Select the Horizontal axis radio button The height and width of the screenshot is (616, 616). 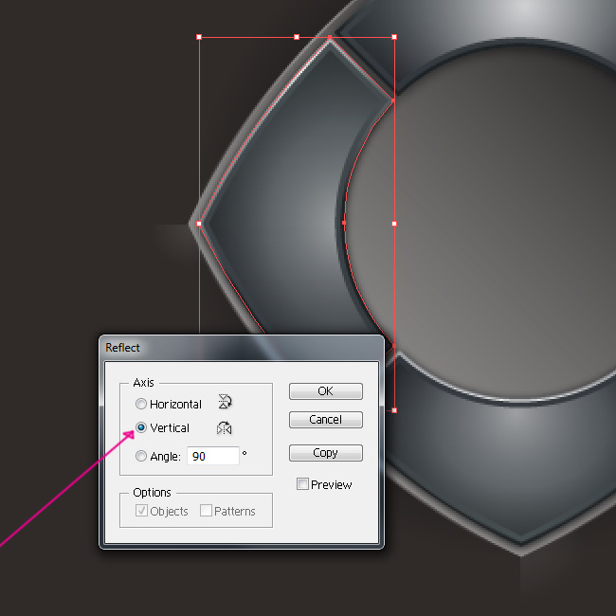point(141,404)
